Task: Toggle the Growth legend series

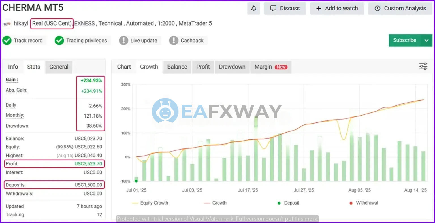Action: coord(216,203)
